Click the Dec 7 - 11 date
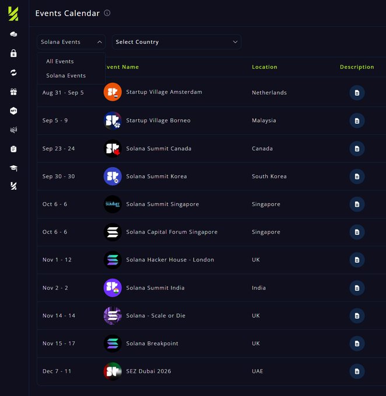Viewport: 386px width, 396px height. [x=57, y=372]
